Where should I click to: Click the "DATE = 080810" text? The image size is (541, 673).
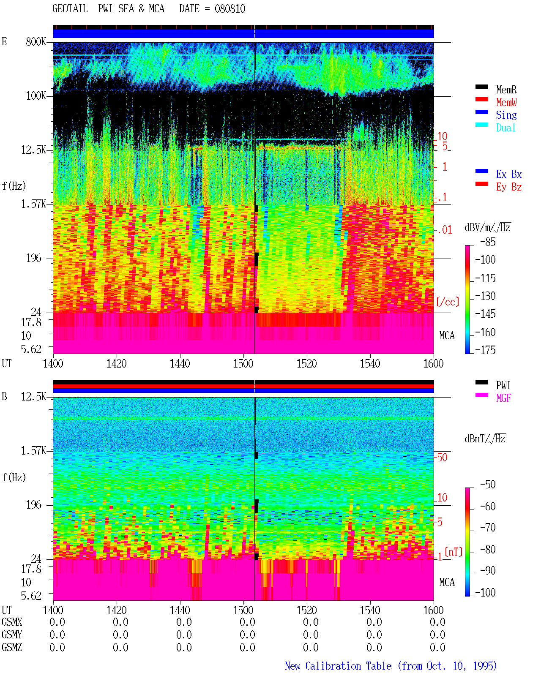click(x=212, y=9)
